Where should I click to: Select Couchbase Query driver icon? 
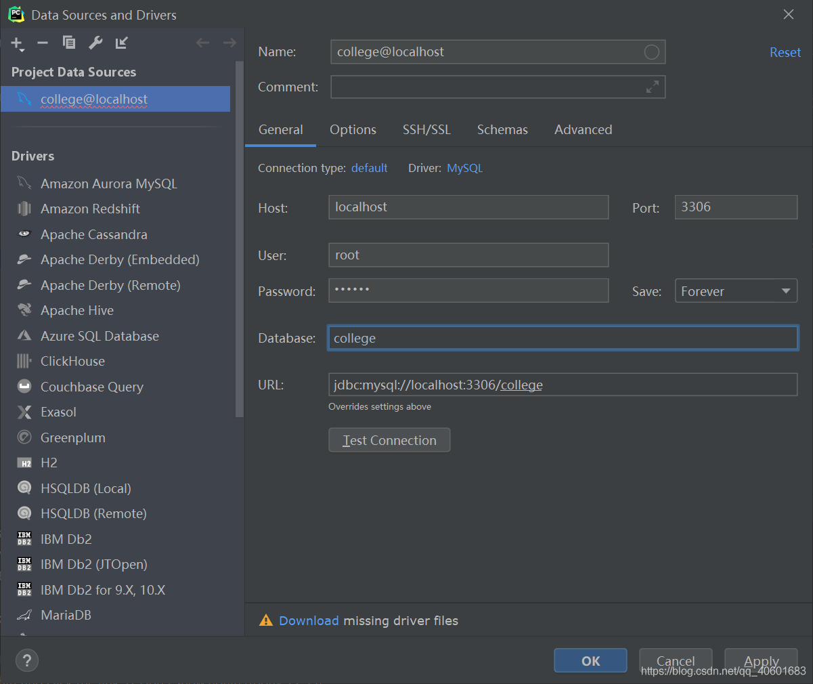tap(24, 386)
